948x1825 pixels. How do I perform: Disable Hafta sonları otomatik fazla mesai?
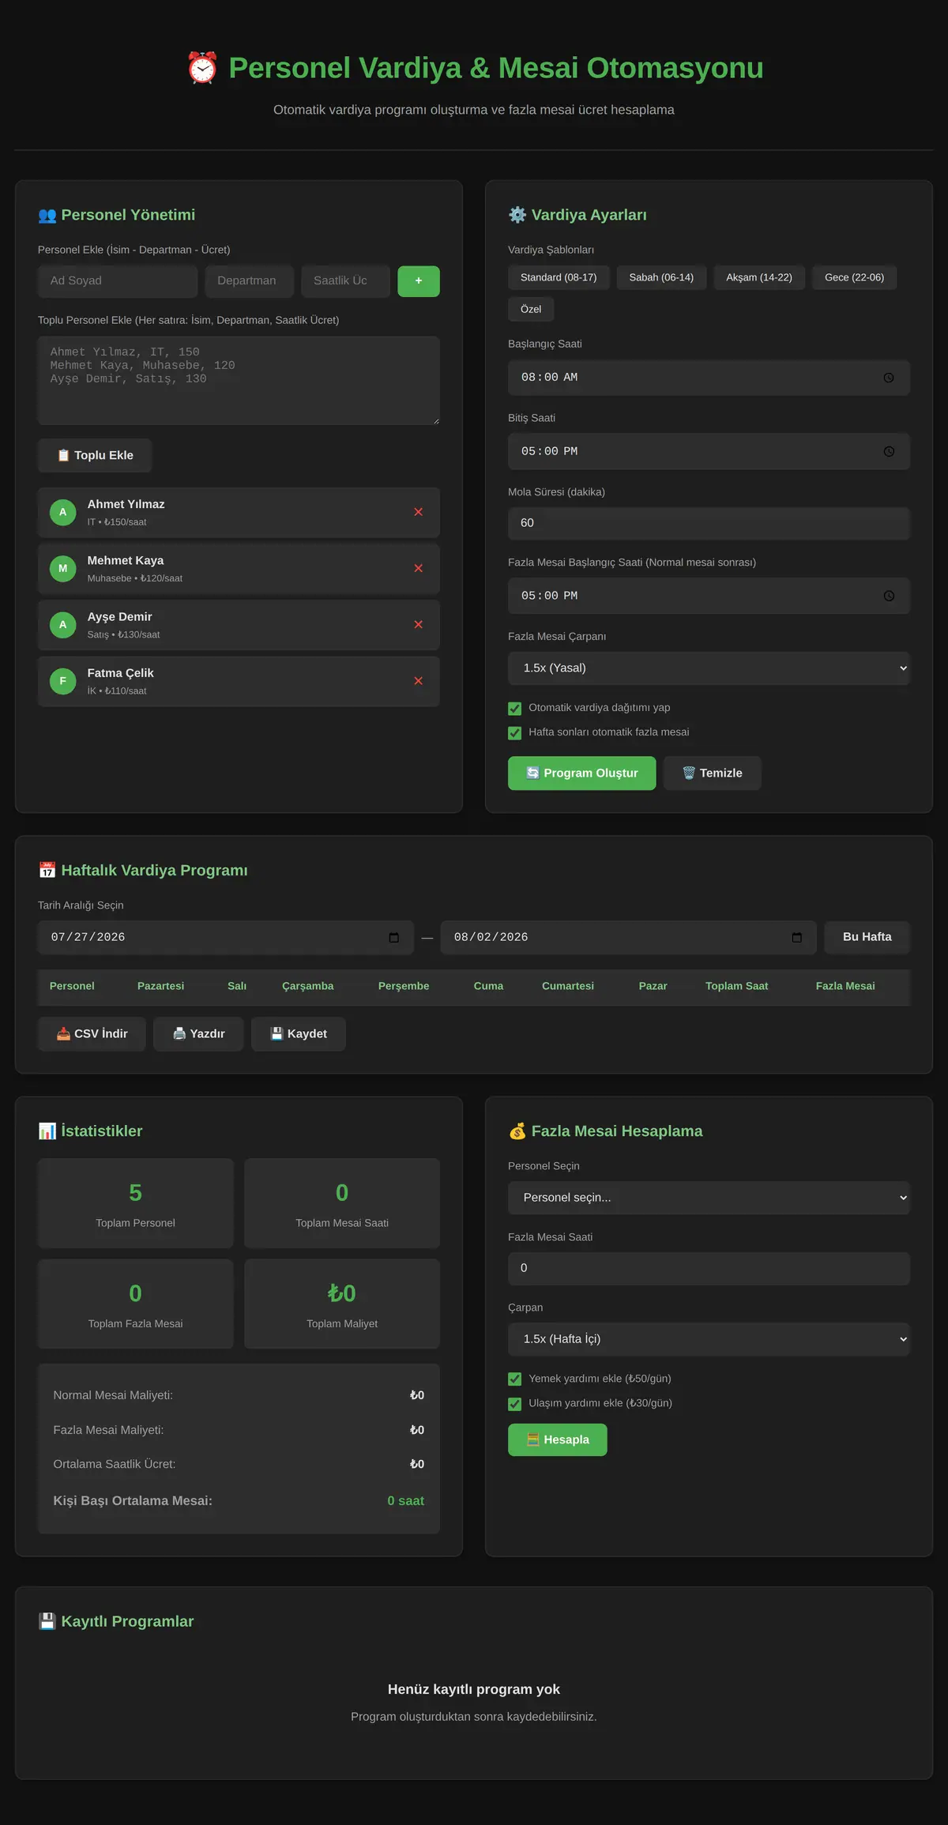click(x=515, y=732)
